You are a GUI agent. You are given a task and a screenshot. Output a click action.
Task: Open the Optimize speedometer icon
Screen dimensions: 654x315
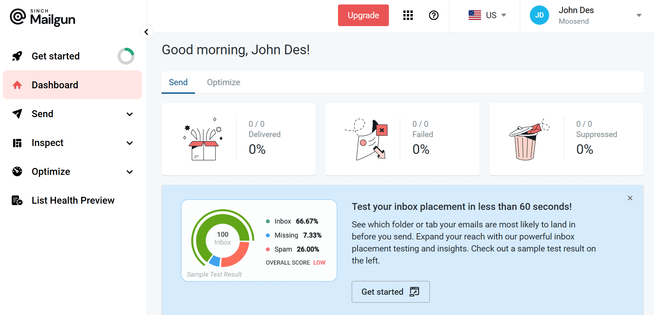pyautogui.click(x=17, y=171)
